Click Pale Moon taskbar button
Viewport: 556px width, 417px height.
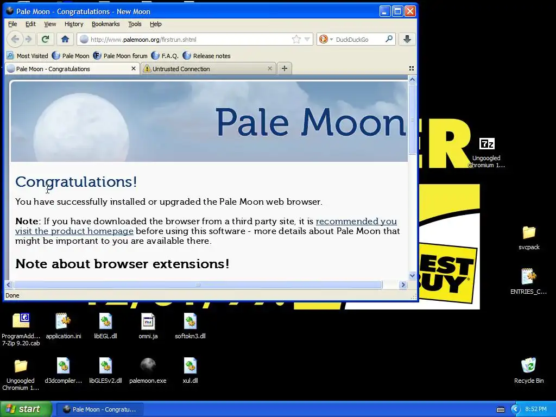click(x=100, y=409)
